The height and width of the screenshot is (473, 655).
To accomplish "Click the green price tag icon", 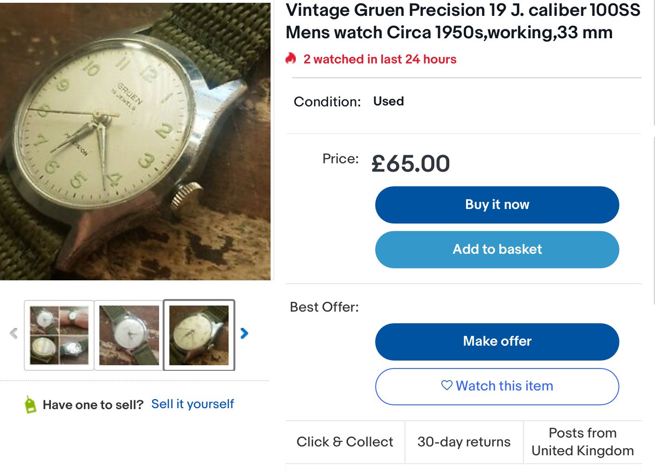I will pos(30,404).
